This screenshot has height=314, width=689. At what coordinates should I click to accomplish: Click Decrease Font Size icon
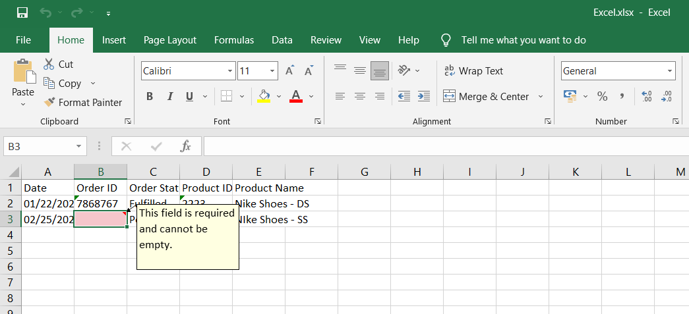tap(309, 70)
